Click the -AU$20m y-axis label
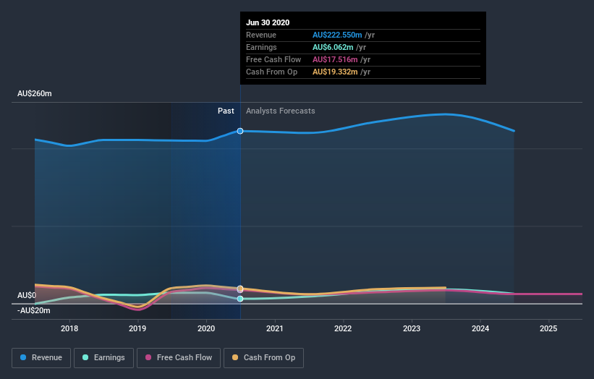594x379 pixels. point(34,310)
